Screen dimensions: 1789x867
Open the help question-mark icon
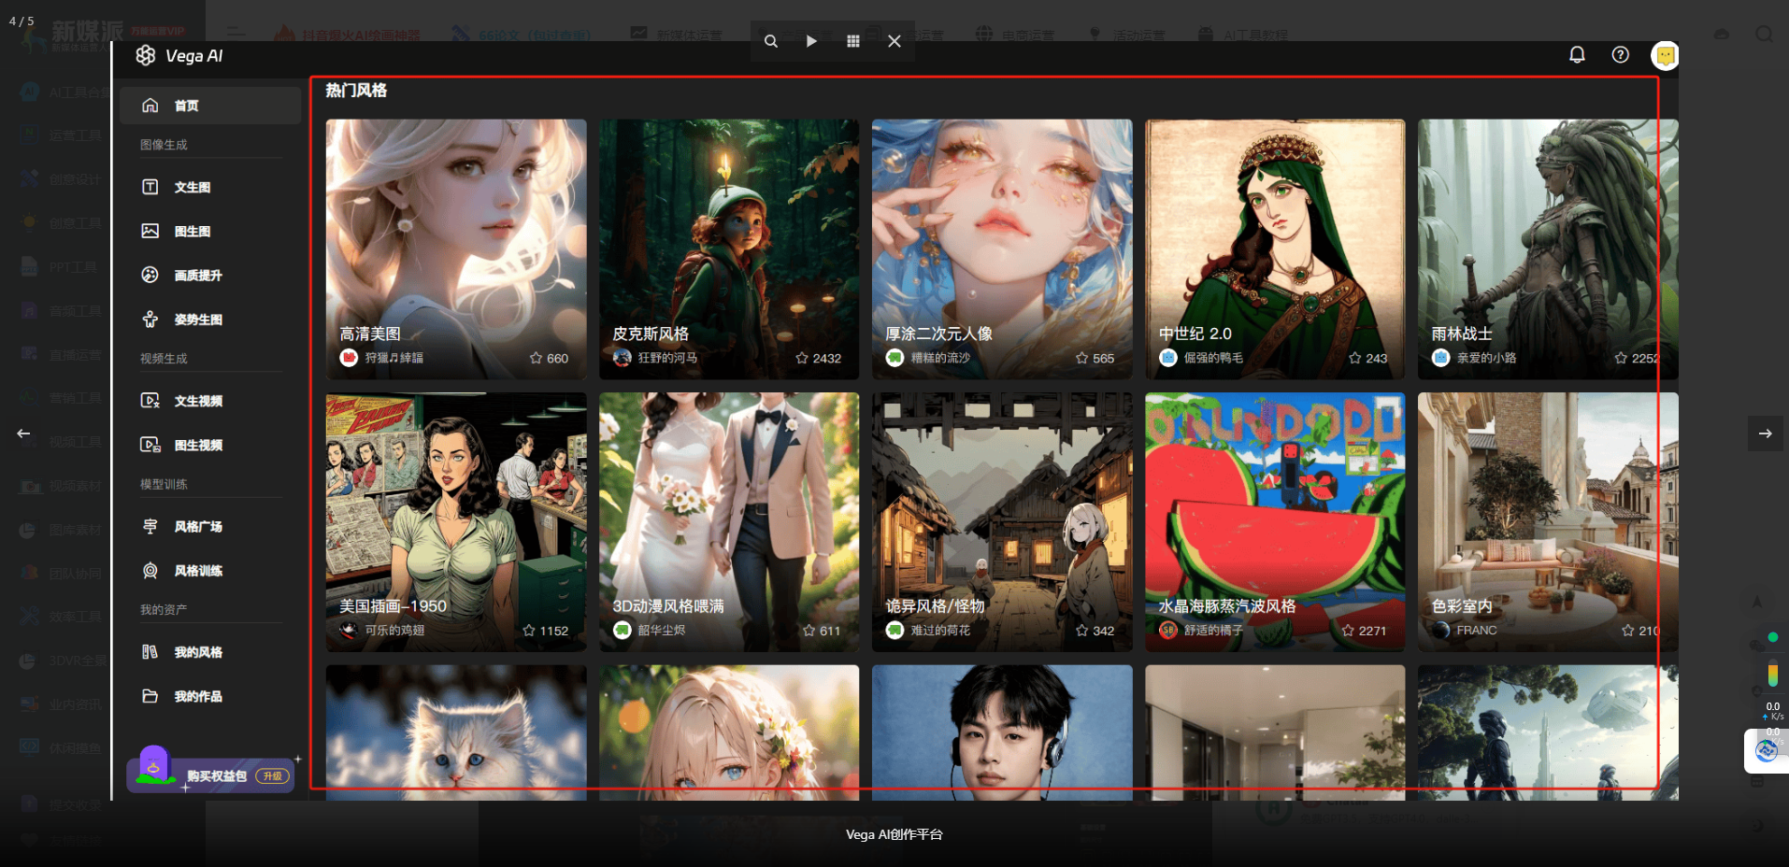pos(1620,55)
